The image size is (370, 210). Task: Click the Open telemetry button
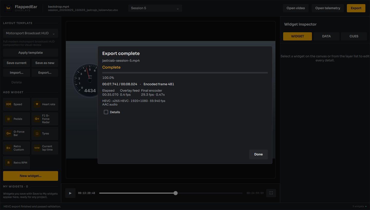point(328,8)
